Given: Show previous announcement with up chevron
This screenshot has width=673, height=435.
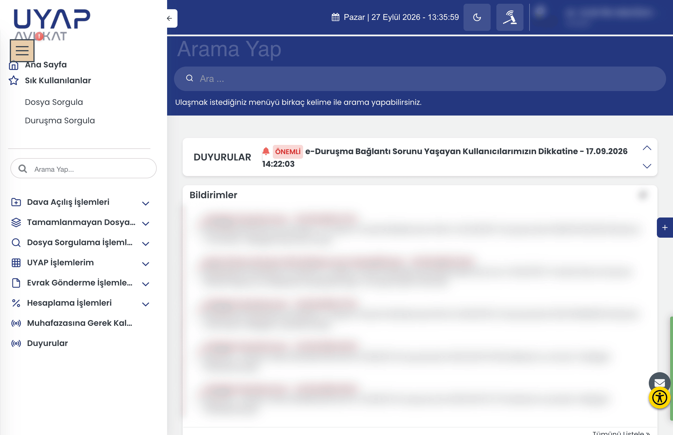Looking at the screenshot, I should click(x=647, y=148).
